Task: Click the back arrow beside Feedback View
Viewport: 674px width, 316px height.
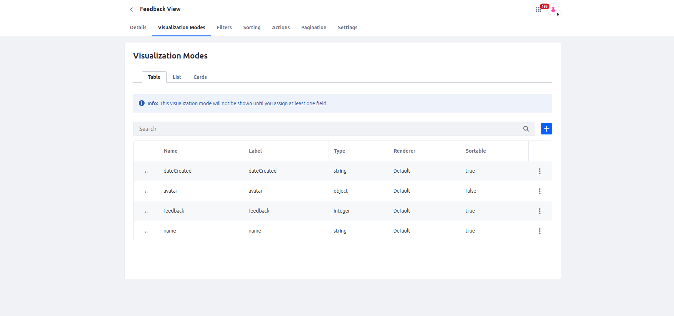Action: 131,10
